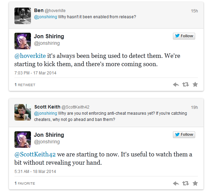Favorite the tweet about revealing your hand

[x=195, y=183]
